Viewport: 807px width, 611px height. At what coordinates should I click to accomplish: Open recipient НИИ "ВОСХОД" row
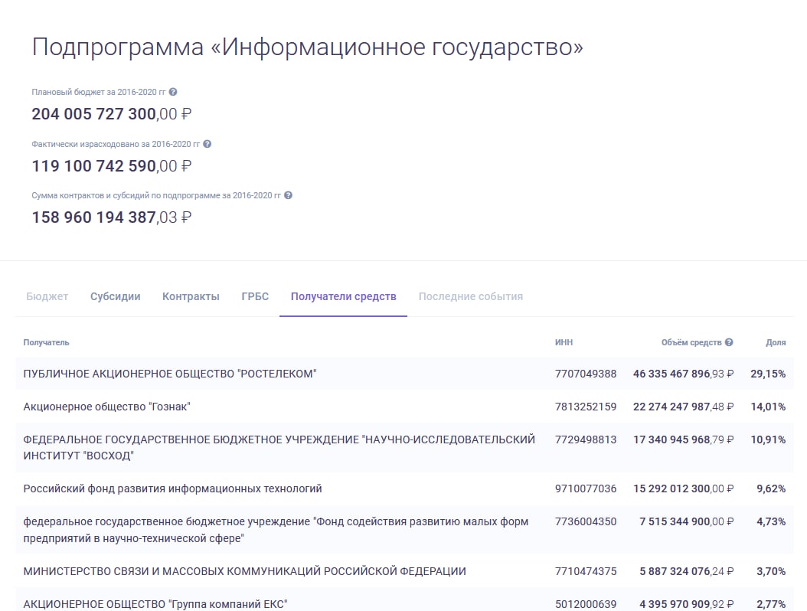tap(404, 448)
